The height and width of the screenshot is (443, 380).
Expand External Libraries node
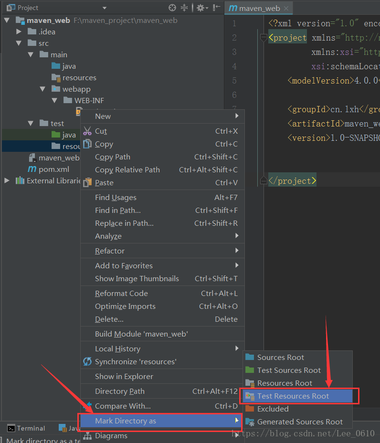[x=7, y=180]
